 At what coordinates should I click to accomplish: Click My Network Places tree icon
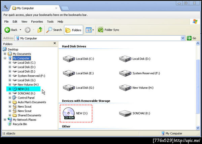(x=10, y=119)
